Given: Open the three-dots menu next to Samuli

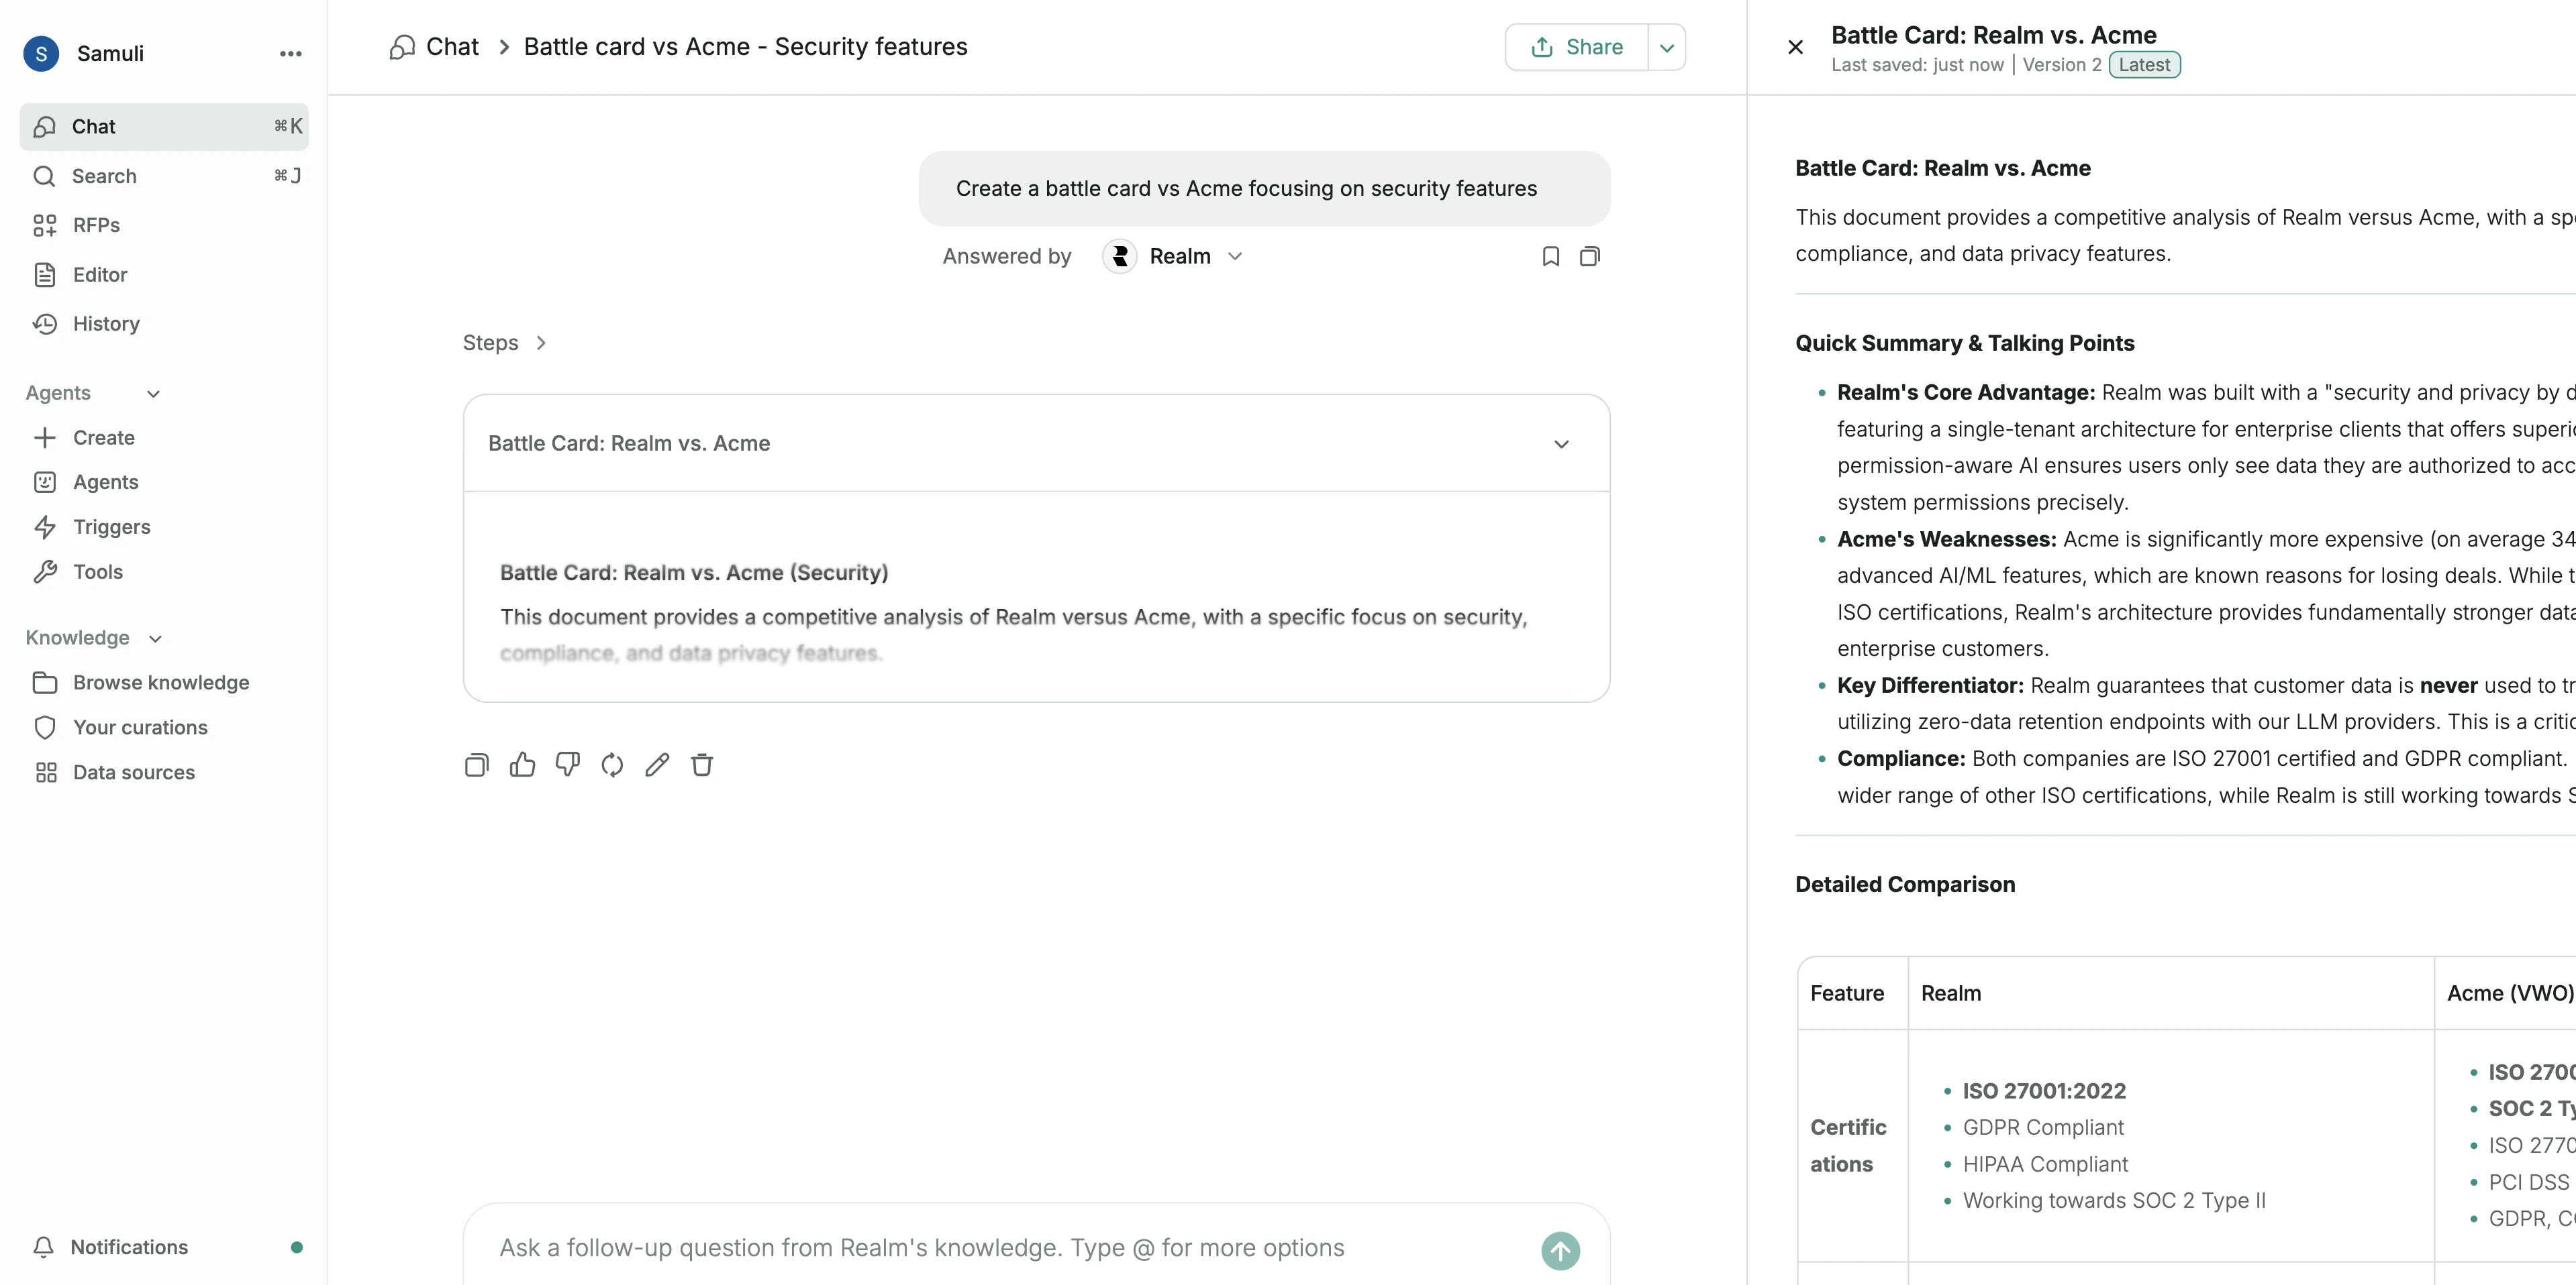Looking at the screenshot, I should pyautogui.click(x=290, y=54).
